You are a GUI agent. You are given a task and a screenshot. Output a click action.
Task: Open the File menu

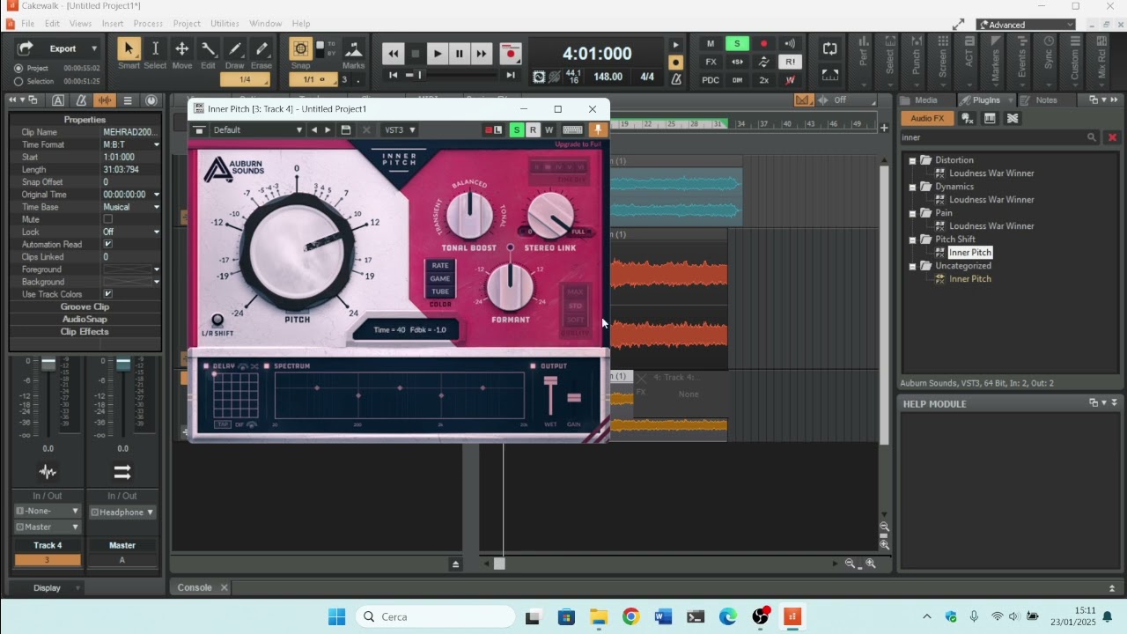point(28,24)
